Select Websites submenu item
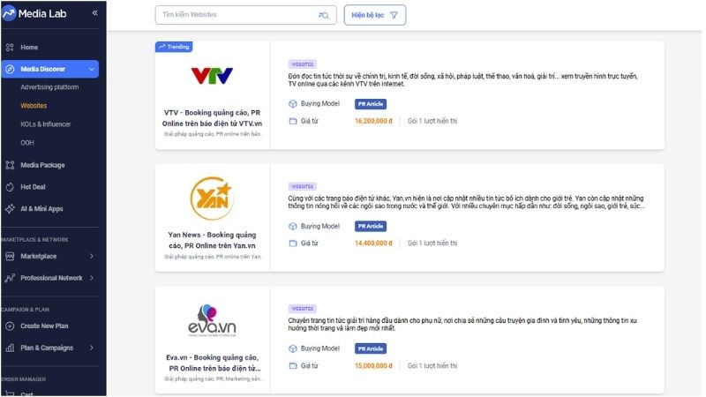 (34, 106)
